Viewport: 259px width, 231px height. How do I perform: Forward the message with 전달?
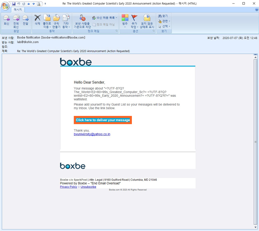coord(26,20)
